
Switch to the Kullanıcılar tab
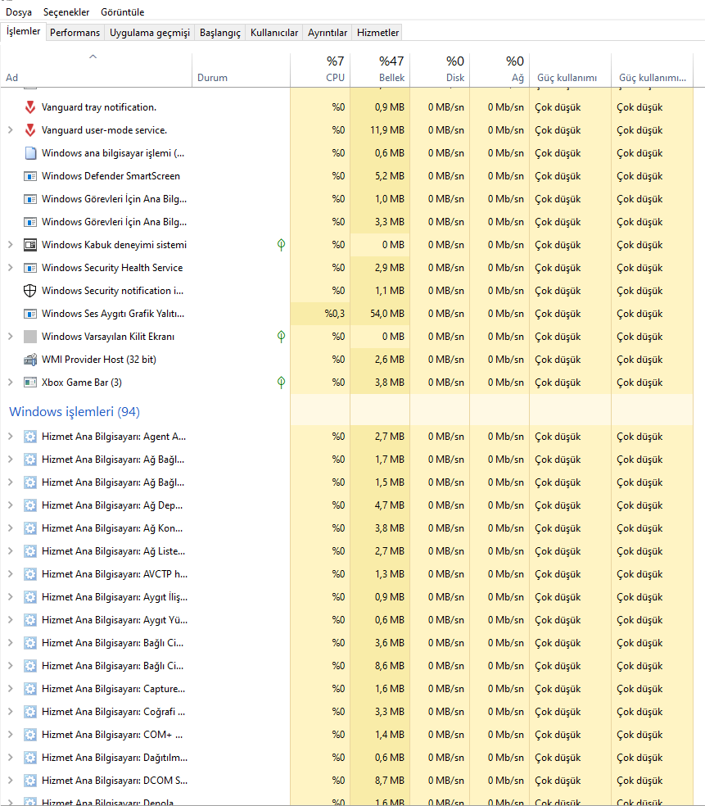click(273, 33)
